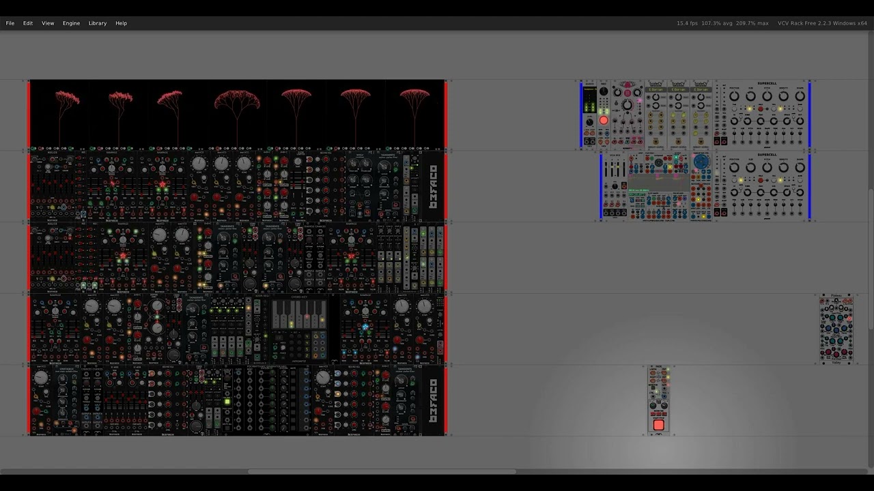This screenshot has width=874, height=491.
Task: Open the Edit menu
Action: (x=28, y=23)
